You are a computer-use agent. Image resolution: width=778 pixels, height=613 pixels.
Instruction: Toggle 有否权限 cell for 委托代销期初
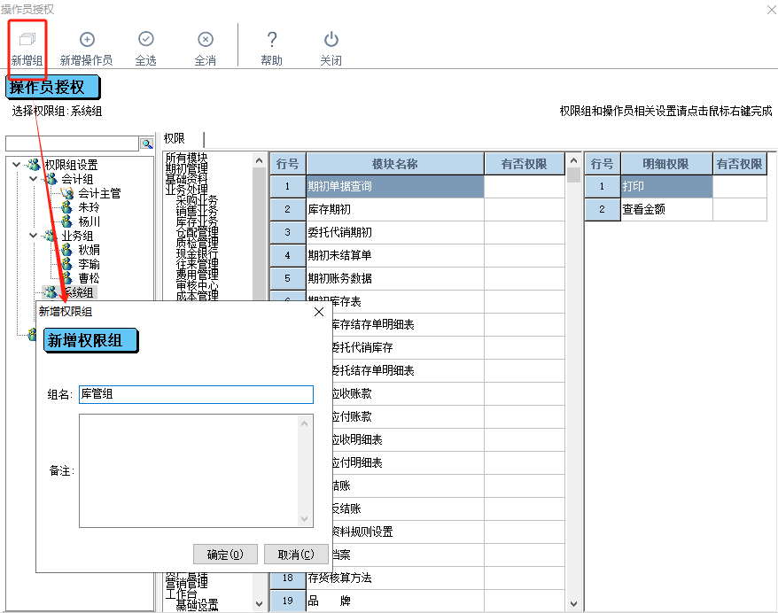(x=525, y=232)
